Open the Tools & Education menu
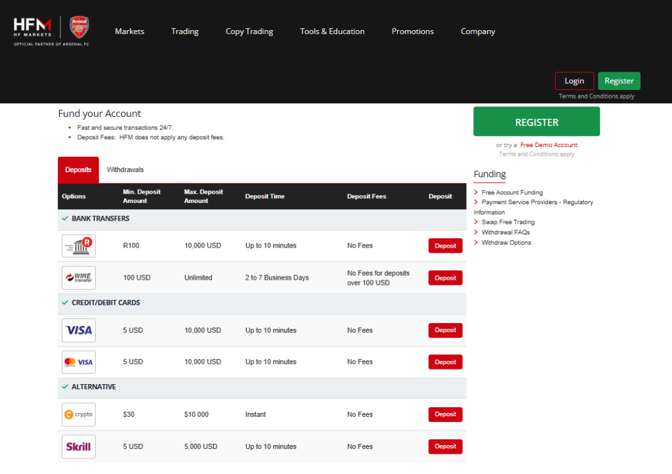Screen dimensions: 672x474 click(332, 32)
